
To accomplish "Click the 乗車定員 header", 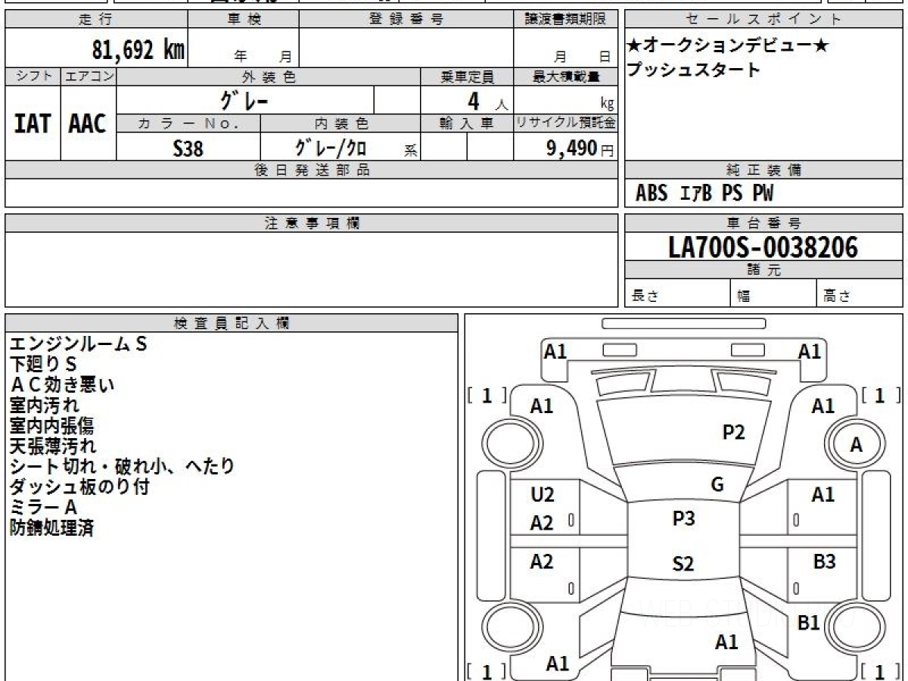I will tap(467, 76).
